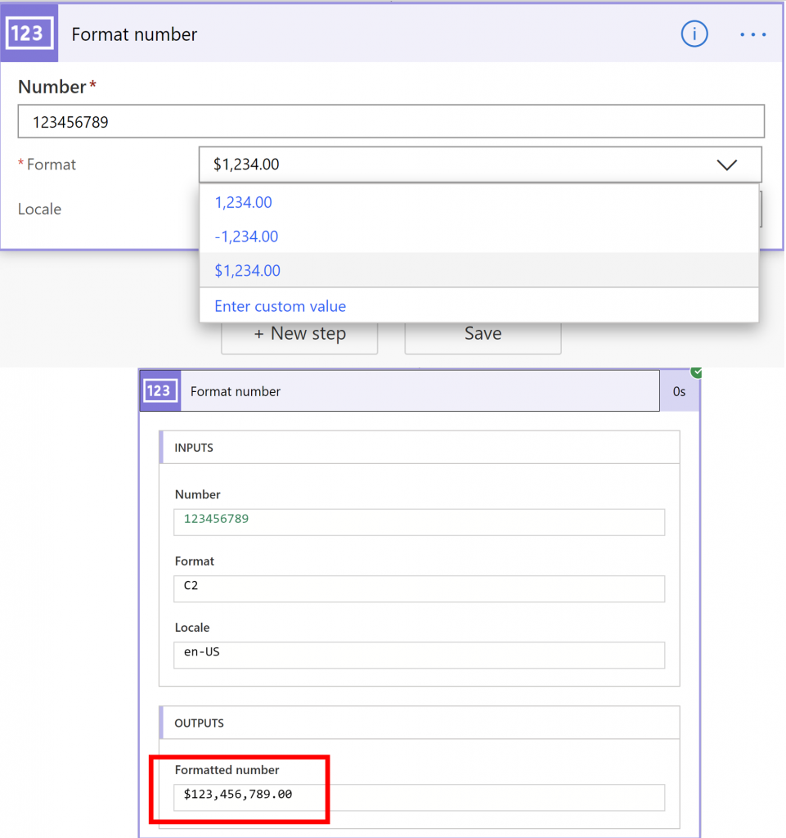This screenshot has height=838, width=786.
Task: Select the Number value 123456789 in inputs
Action: click(x=419, y=522)
